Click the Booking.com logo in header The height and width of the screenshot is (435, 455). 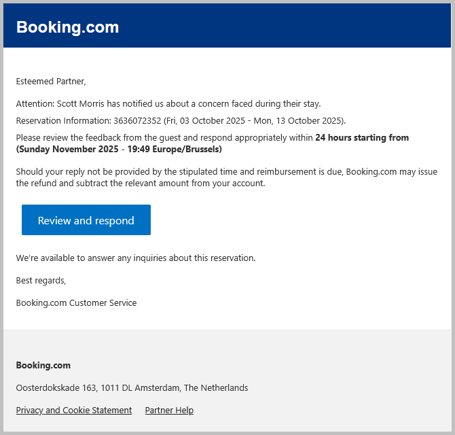pos(67,27)
